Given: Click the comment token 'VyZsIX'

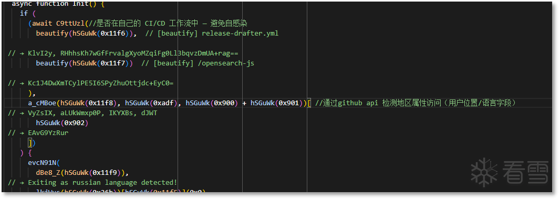Looking at the screenshot, I should pyautogui.click(x=40, y=113).
